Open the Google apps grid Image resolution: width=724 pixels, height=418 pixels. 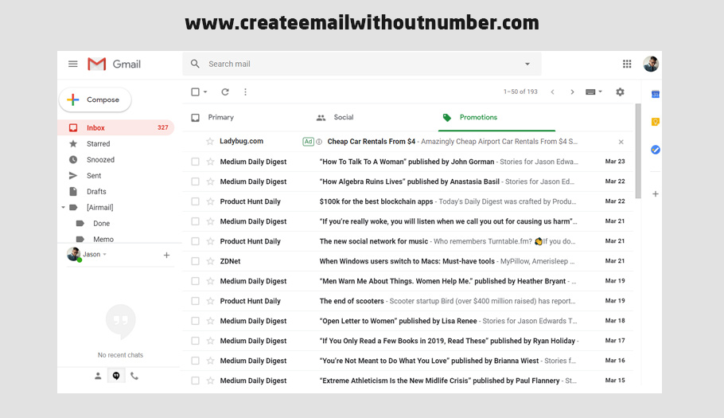627,64
